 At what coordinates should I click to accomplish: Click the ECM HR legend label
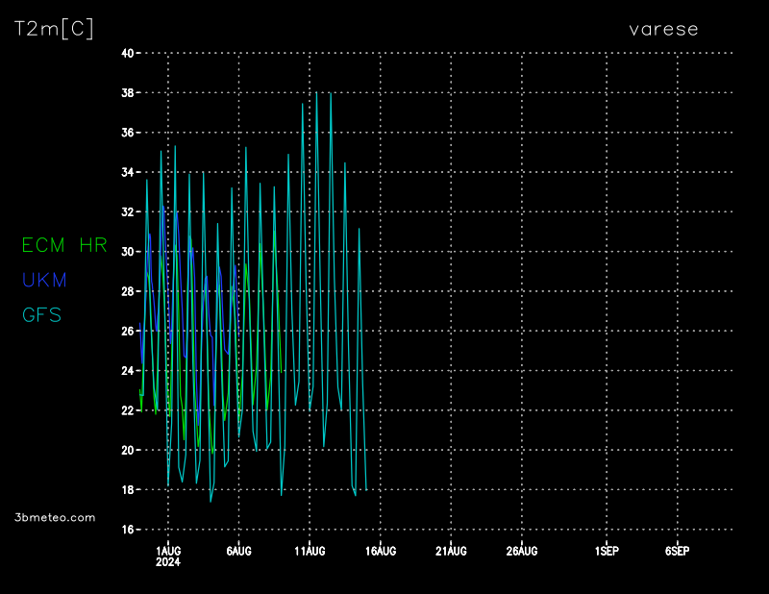64,245
